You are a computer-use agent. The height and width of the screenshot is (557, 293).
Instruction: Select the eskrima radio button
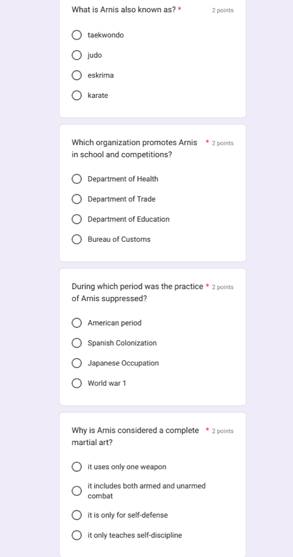pyautogui.click(x=77, y=75)
